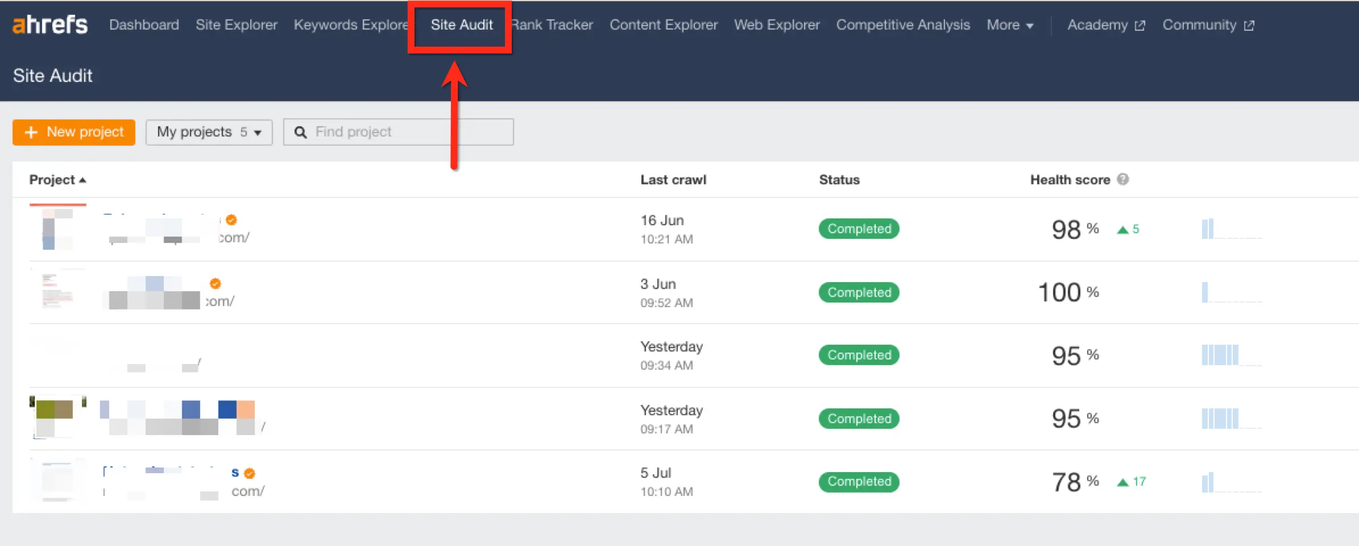Viewport: 1359px width, 546px height.
Task: Open the thumbnail of the 16 Jun project
Action: pyautogui.click(x=57, y=227)
